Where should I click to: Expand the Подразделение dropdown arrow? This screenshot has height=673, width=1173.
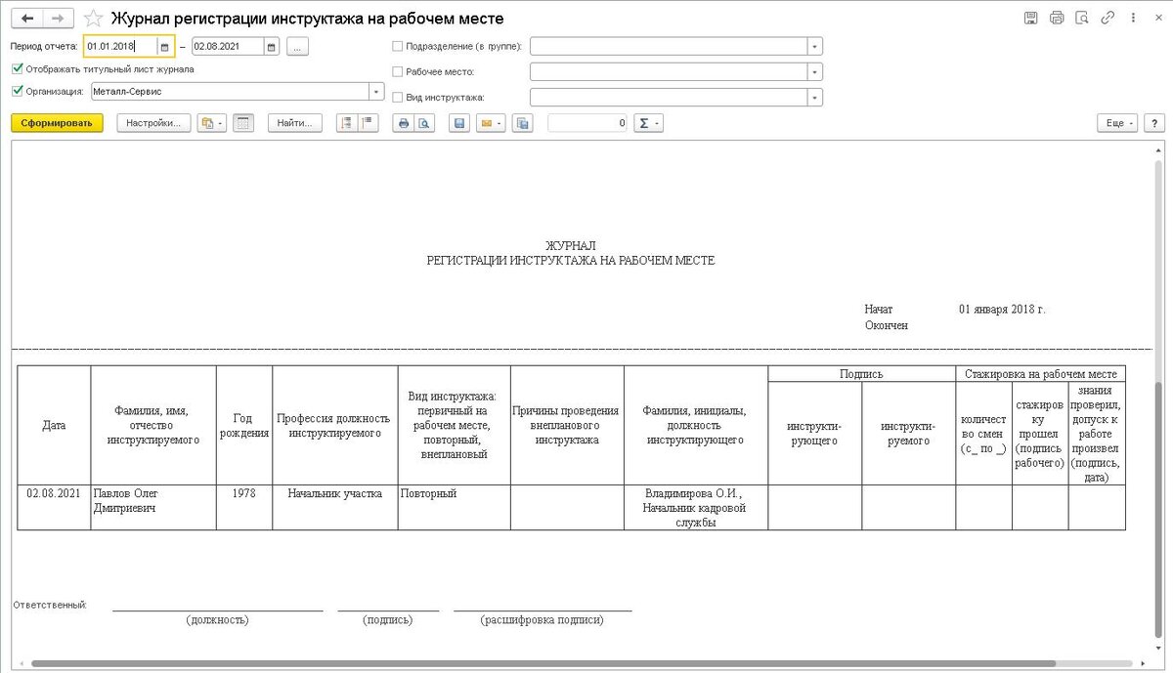tap(815, 46)
